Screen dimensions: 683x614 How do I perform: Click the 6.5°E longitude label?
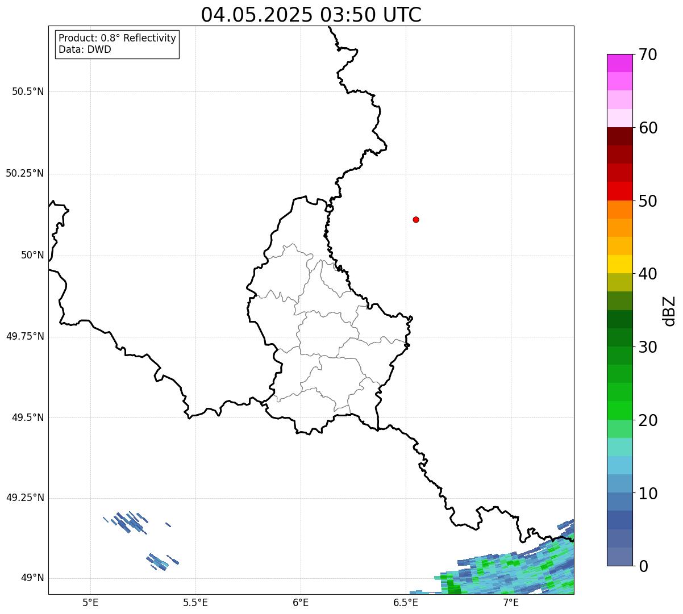point(406,602)
